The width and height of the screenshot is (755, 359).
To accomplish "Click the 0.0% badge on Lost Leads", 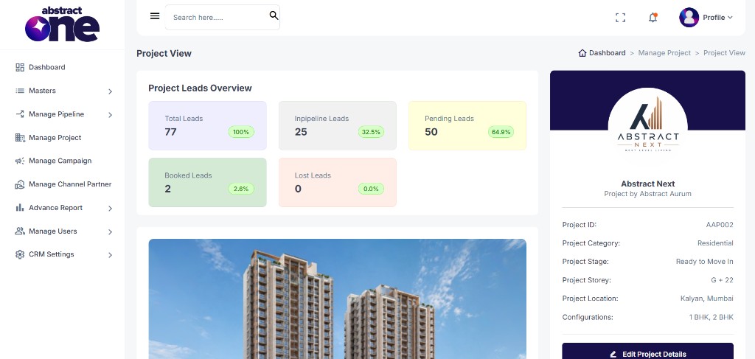I will pos(372,189).
